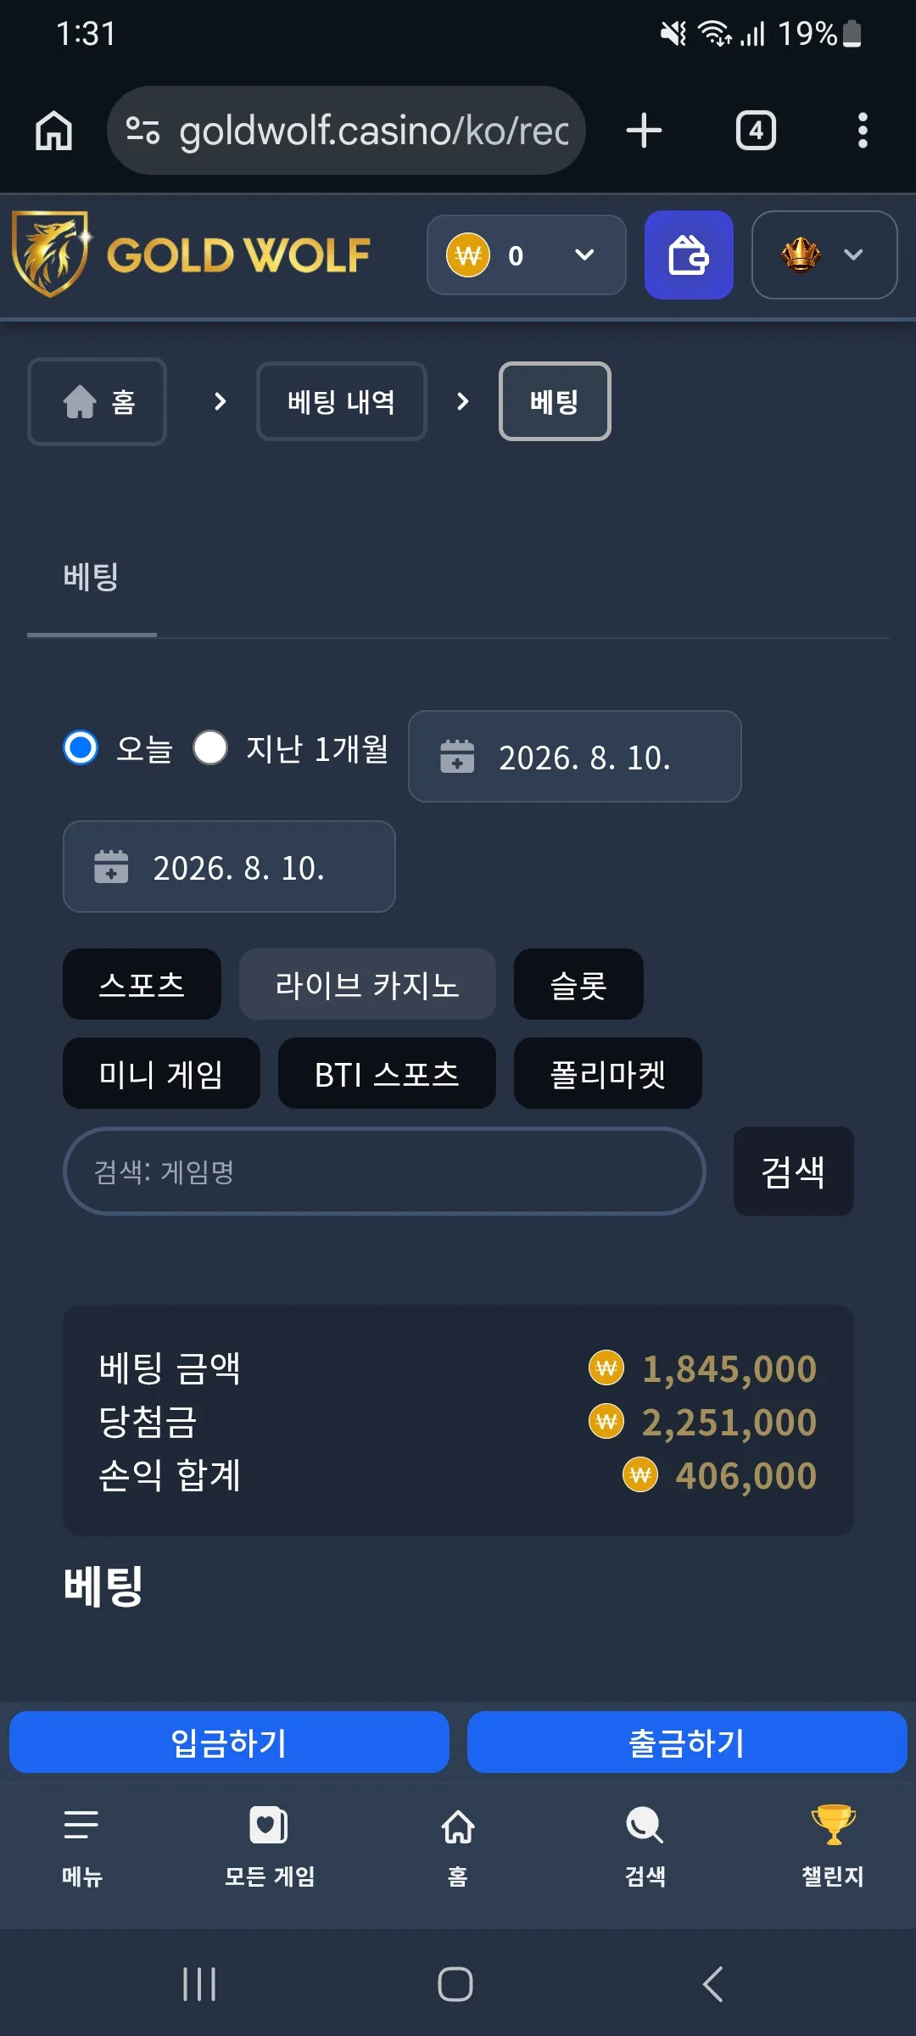Add a new browser tab
The image size is (916, 2036).
click(x=644, y=131)
